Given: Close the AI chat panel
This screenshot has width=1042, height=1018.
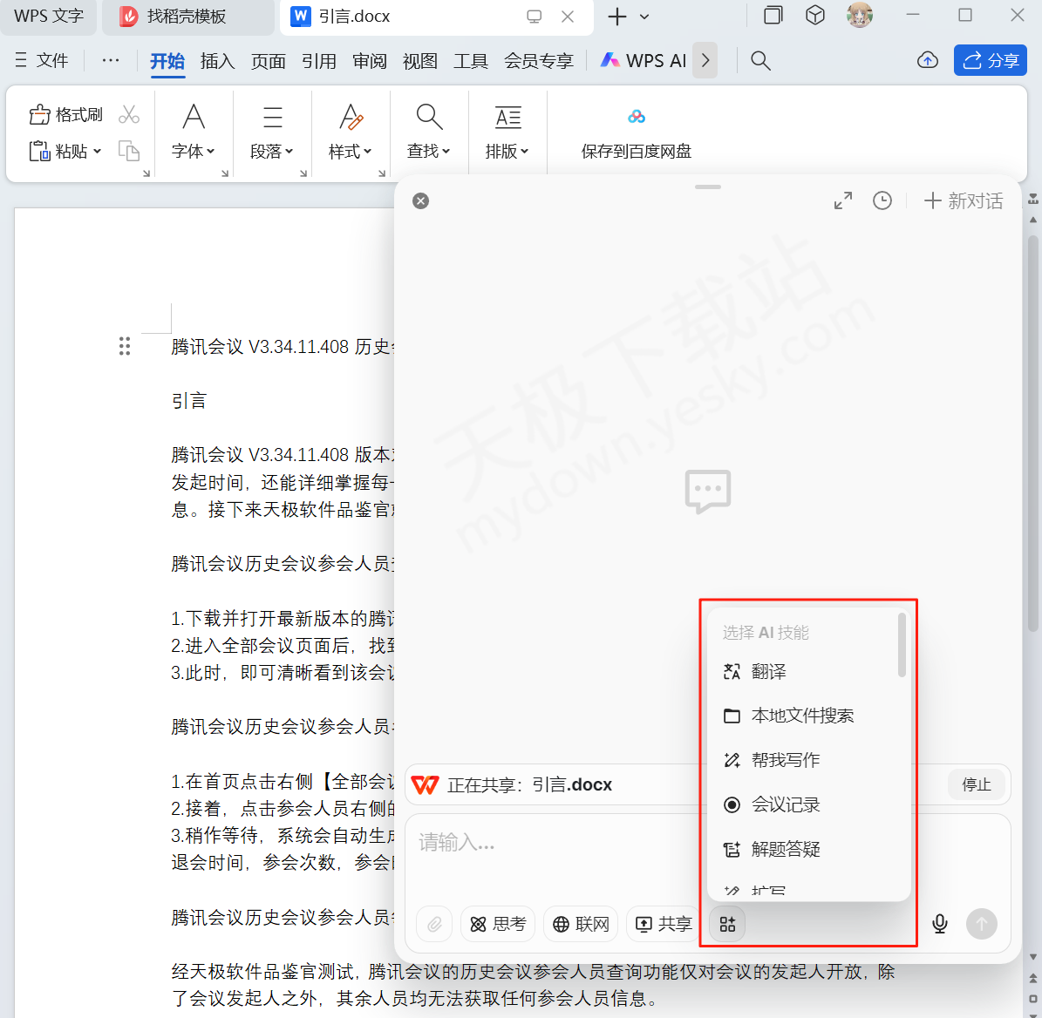Looking at the screenshot, I should [420, 200].
